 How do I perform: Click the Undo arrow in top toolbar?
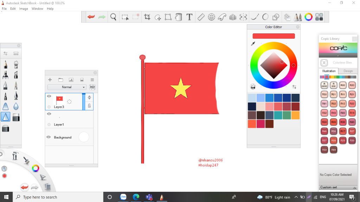point(91,17)
